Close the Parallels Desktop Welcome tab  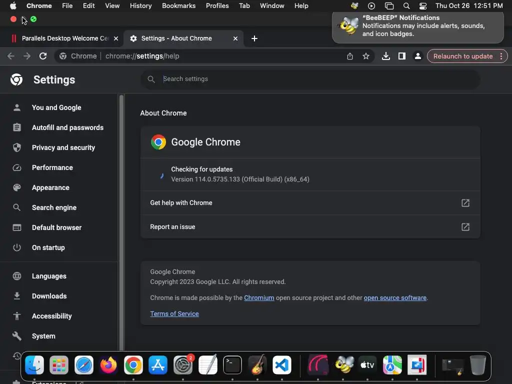(x=116, y=38)
